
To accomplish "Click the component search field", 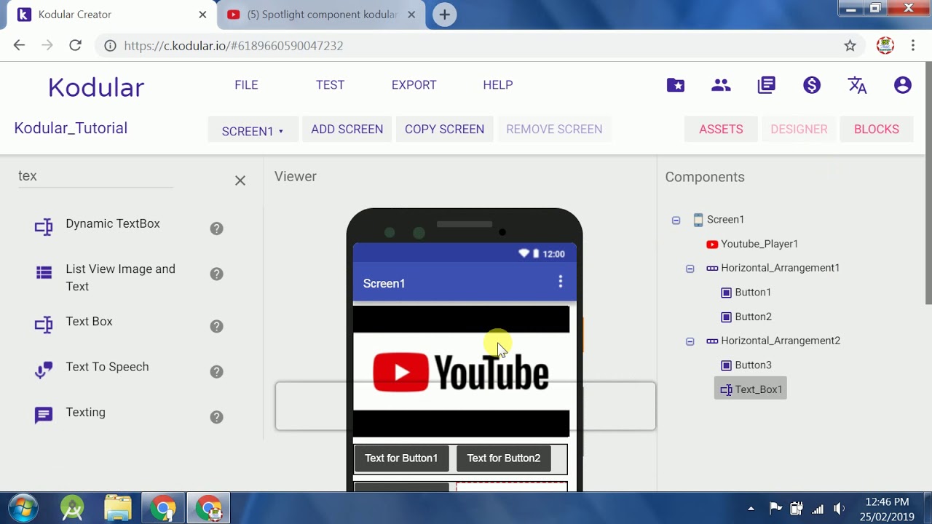I will 95,176.
